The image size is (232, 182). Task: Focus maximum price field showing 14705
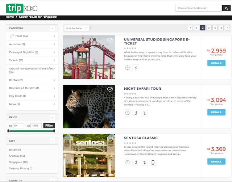click(36, 126)
